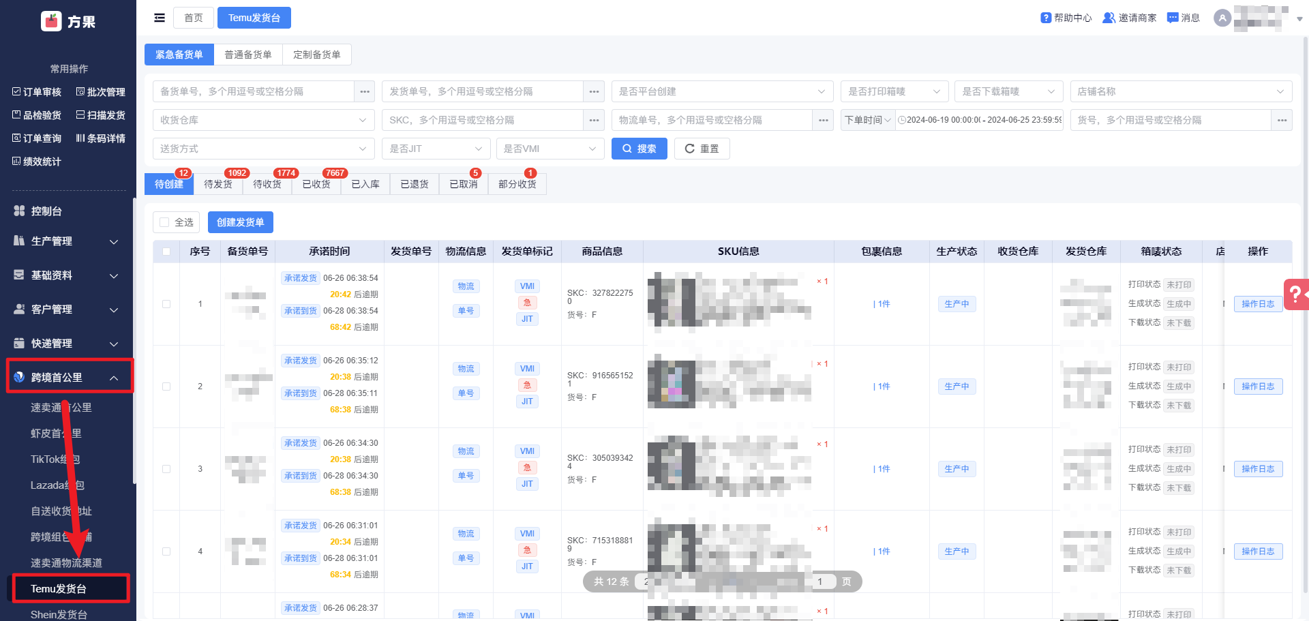
Task: Open Shein发货台 in the sidebar
Action: 59,614
